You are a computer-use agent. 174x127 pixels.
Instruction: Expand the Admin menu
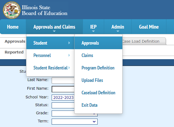click(118, 27)
